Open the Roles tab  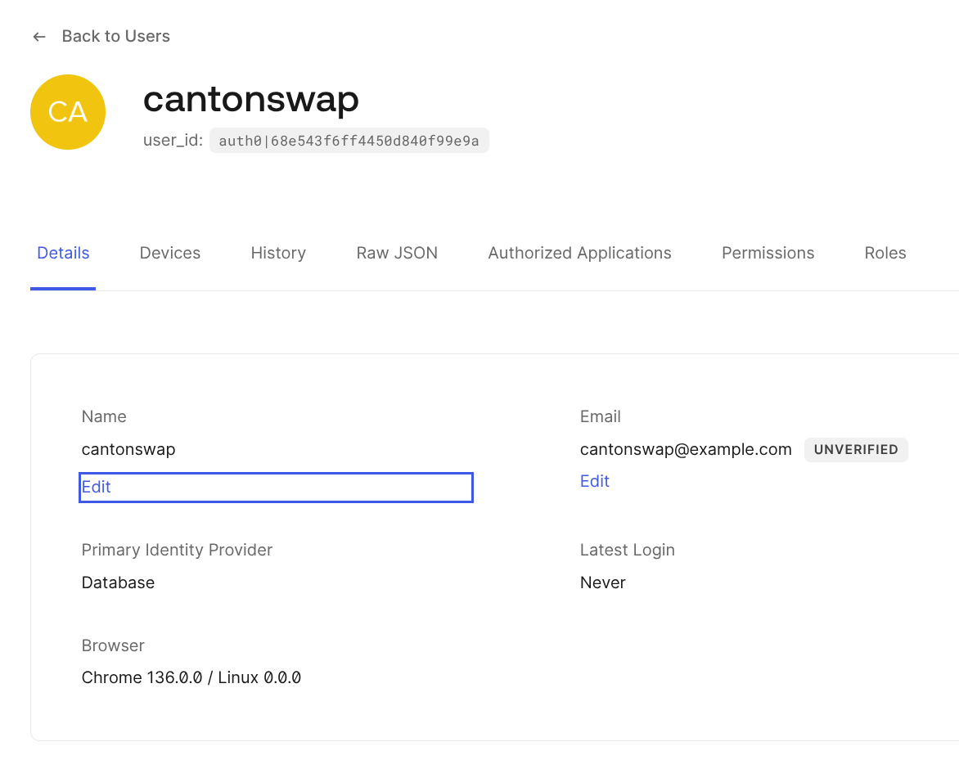(885, 254)
